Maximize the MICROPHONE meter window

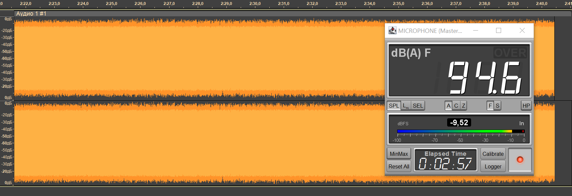498,31
